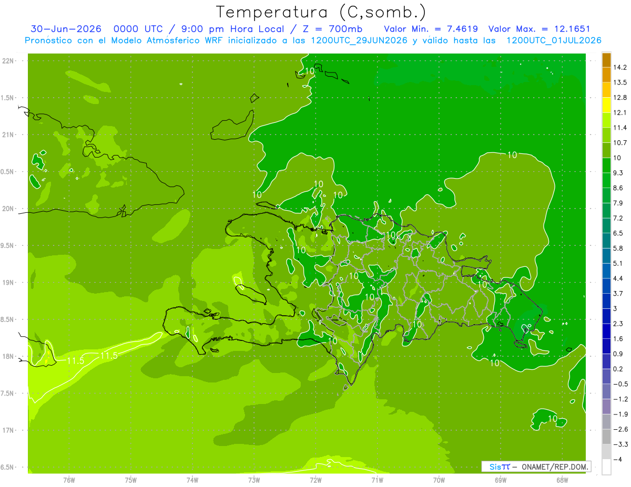Click "9:00 pm Hora Local" text
Image resolution: width=631 pixels, height=487 pixels.
click(x=232, y=29)
